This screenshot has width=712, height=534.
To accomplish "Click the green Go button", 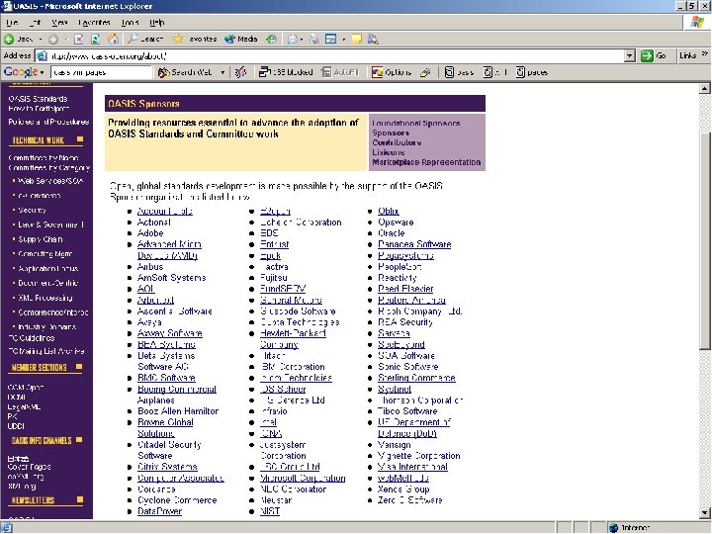I will coord(654,55).
